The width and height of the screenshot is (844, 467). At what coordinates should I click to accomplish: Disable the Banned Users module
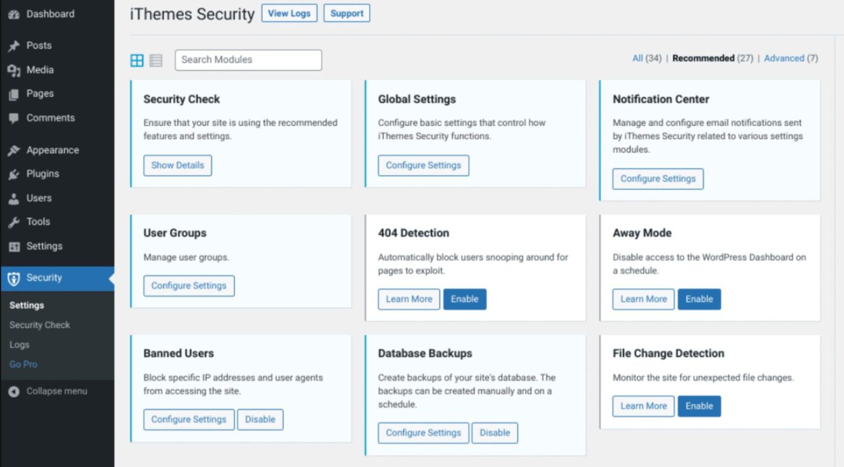(x=260, y=419)
